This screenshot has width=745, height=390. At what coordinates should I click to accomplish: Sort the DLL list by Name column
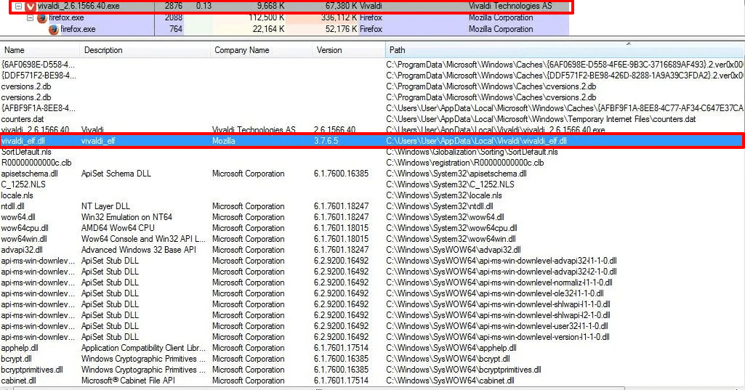point(40,50)
